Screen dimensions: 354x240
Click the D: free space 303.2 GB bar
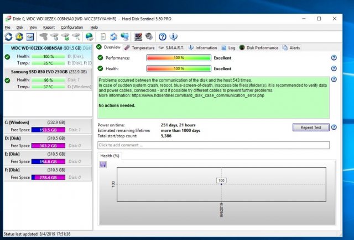(48, 146)
